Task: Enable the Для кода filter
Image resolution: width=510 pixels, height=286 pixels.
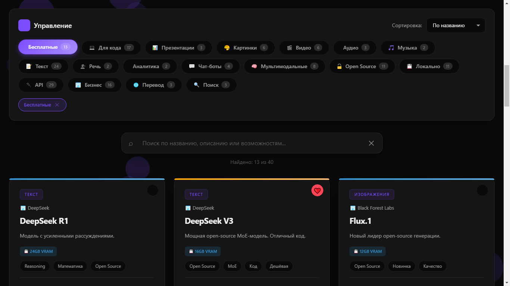Action: click(x=111, y=48)
